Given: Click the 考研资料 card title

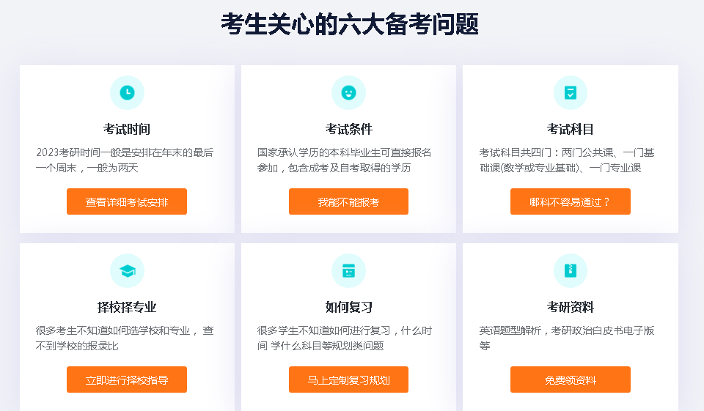Looking at the screenshot, I should pos(571,308).
